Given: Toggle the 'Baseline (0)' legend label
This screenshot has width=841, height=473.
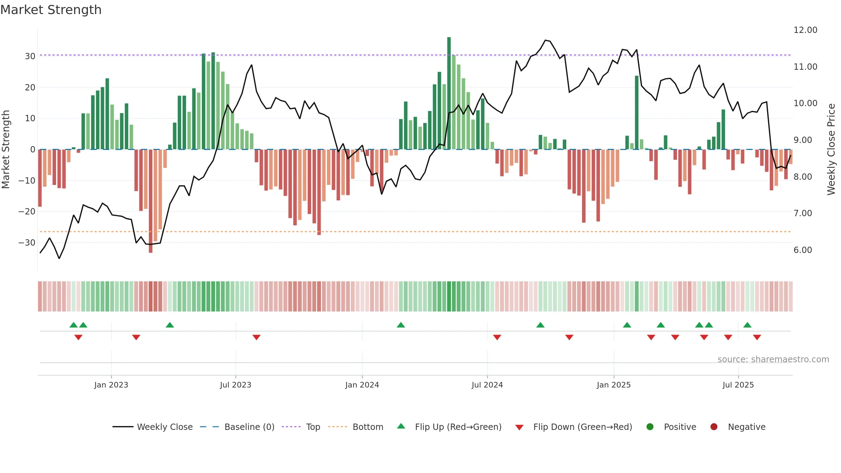Looking at the screenshot, I should pyautogui.click(x=249, y=427).
